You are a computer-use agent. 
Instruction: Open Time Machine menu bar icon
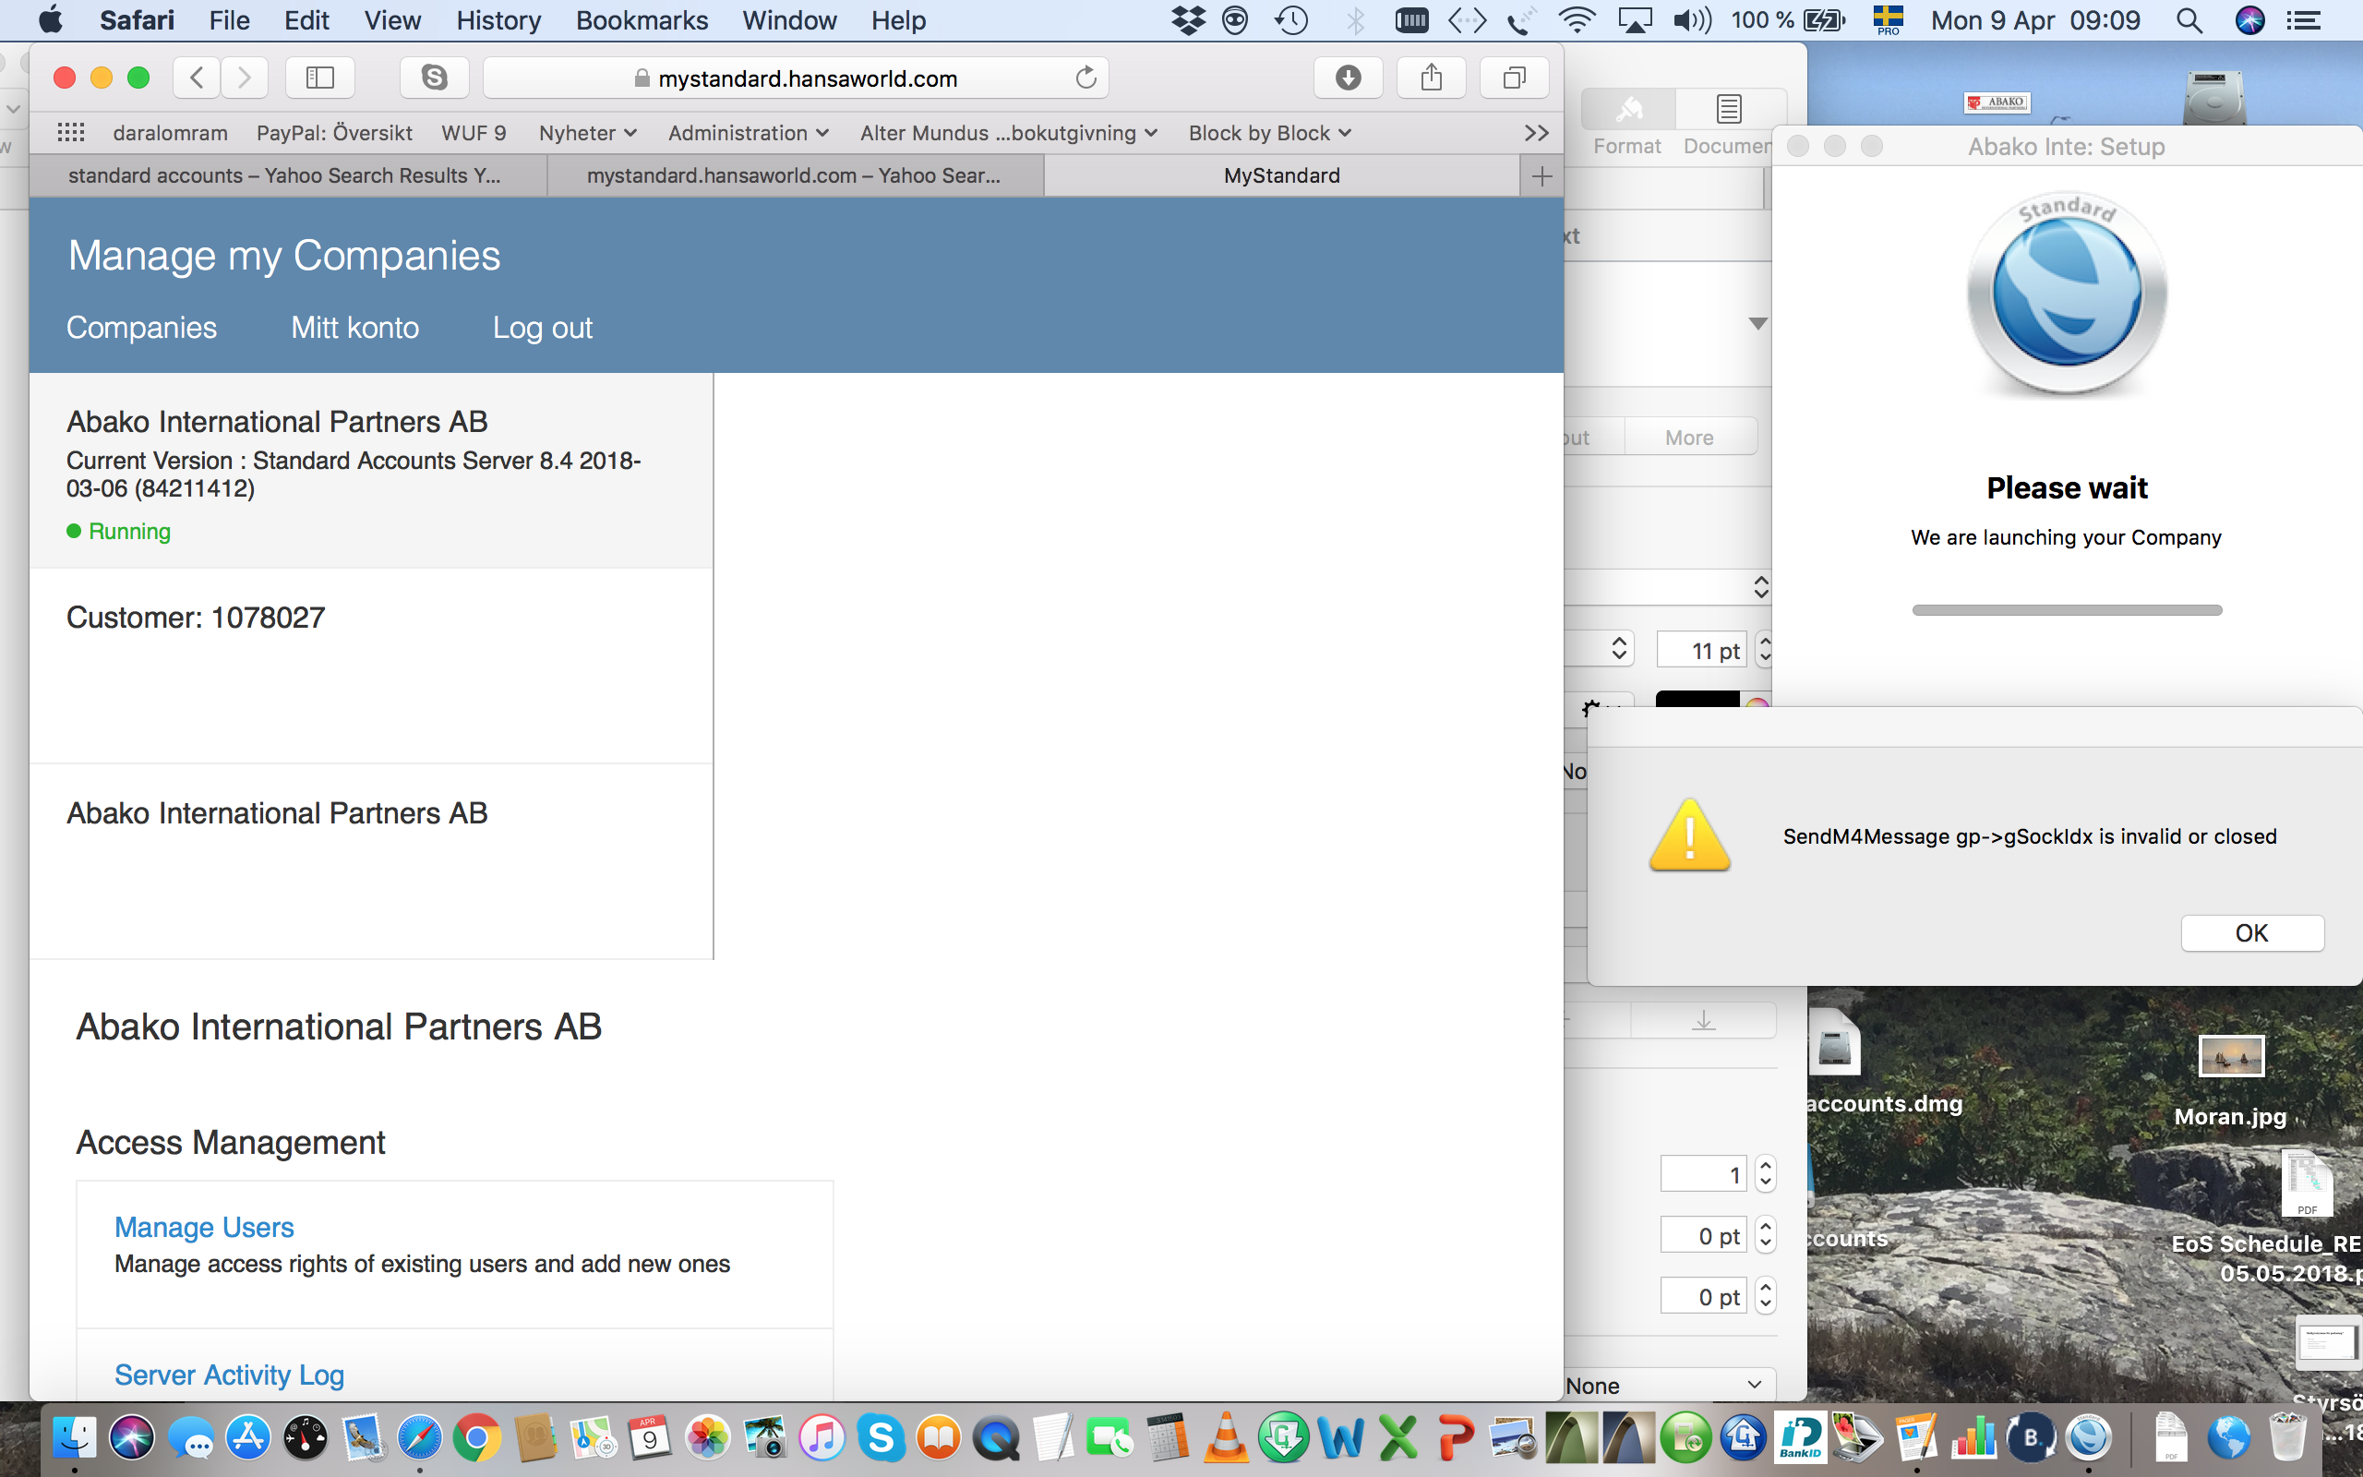[x=1290, y=20]
